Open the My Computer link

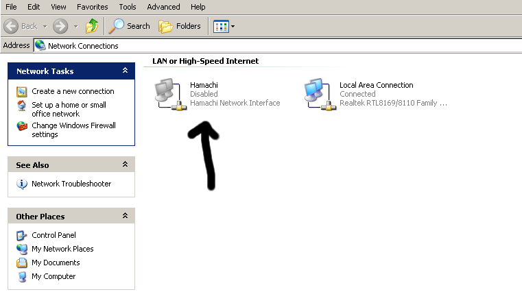[54, 276]
